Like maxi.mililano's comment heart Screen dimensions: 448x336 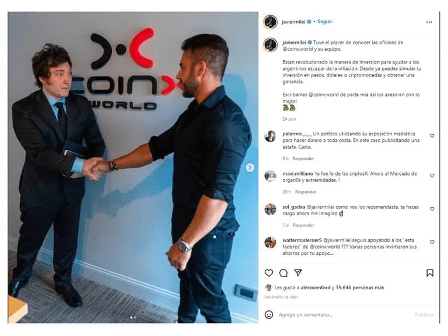point(432,176)
